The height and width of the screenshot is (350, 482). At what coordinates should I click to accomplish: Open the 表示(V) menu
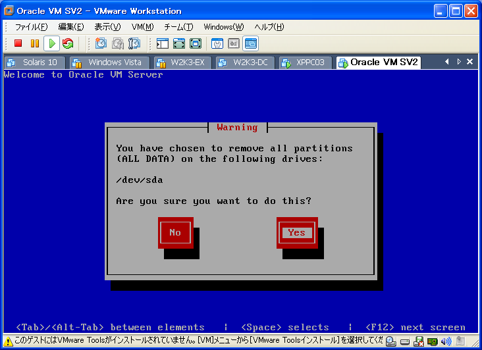(107, 27)
